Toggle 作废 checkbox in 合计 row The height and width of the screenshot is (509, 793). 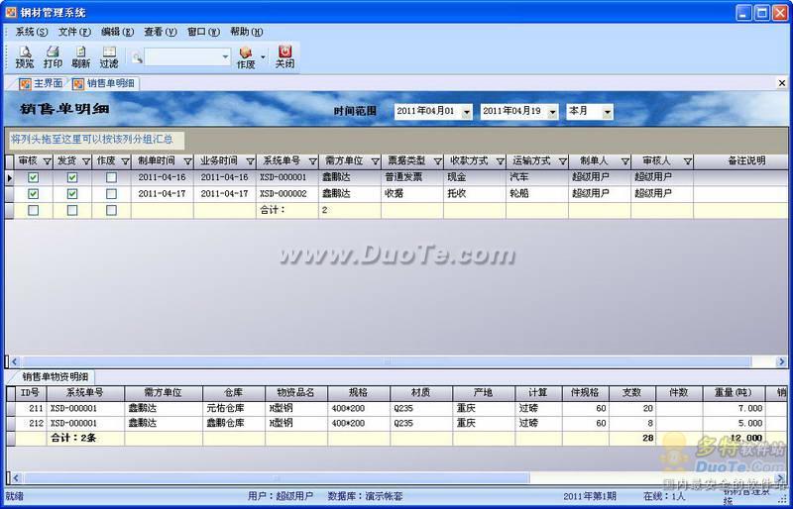click(111, 210)
